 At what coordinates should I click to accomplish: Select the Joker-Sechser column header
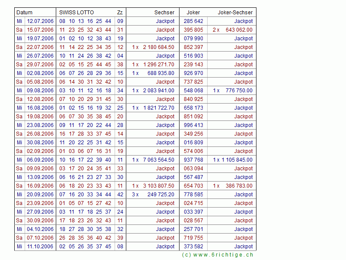pyautogui.click(x=235, y=13)
